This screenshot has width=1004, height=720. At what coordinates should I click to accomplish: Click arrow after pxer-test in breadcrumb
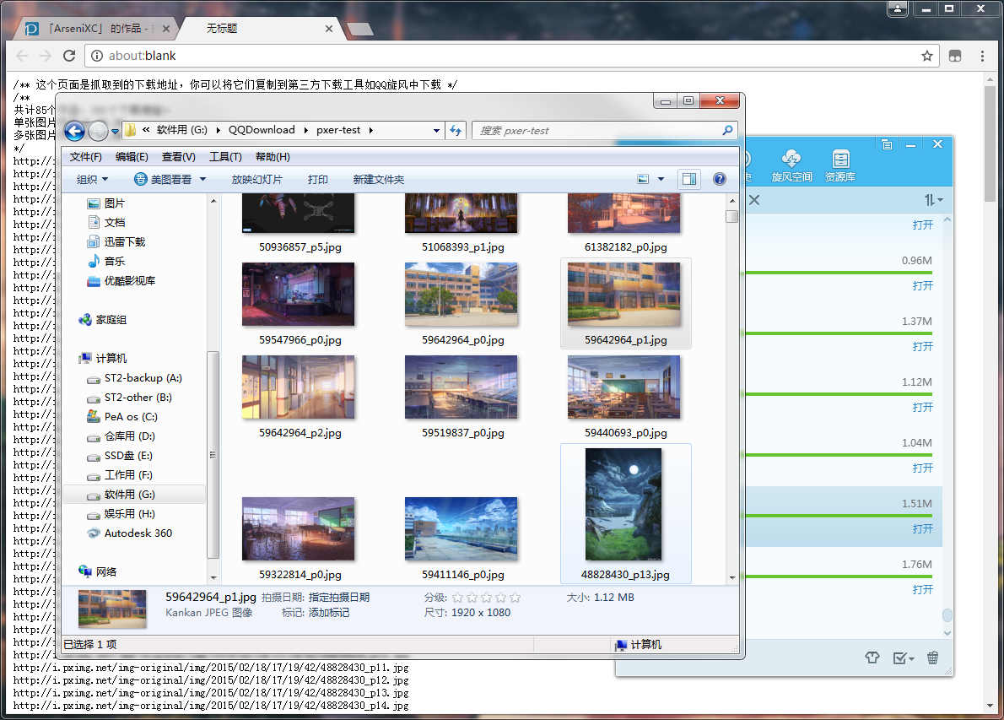coord(370,130)
